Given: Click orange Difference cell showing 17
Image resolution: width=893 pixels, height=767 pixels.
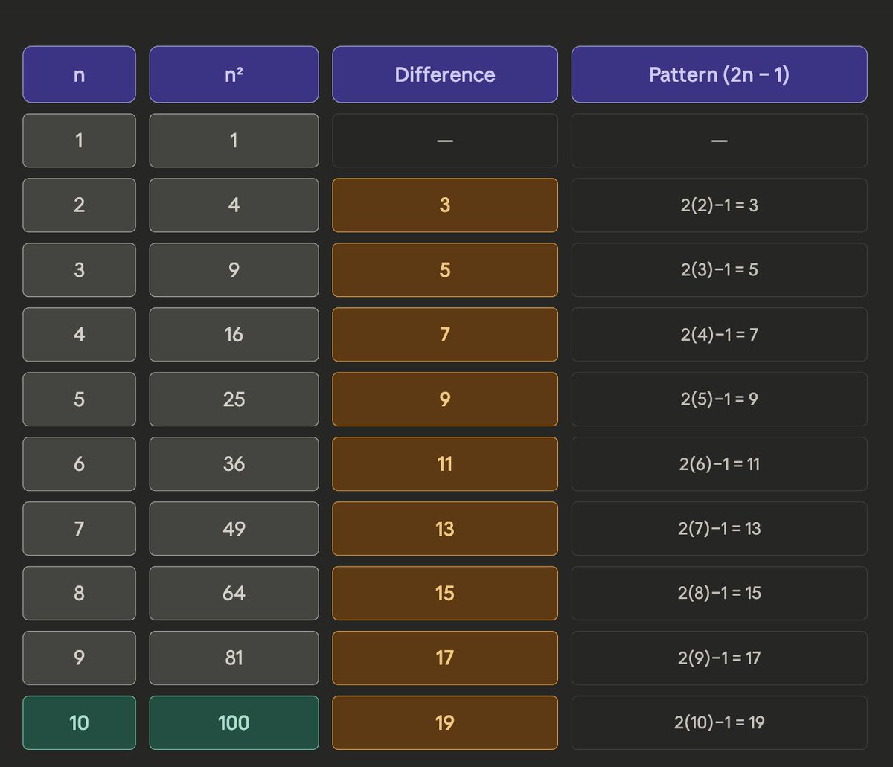Looking at the screenshot, I should click(445, 658).
